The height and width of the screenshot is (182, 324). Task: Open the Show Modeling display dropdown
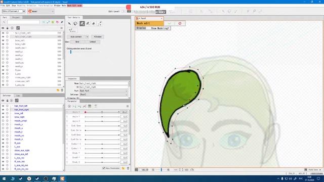click(160, 28)
